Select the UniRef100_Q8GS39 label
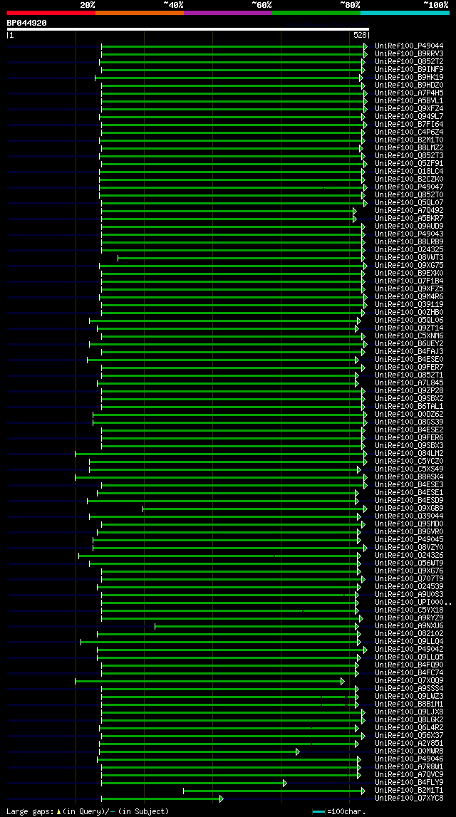Viewport: 456px width, 817px height. point(409,422)
